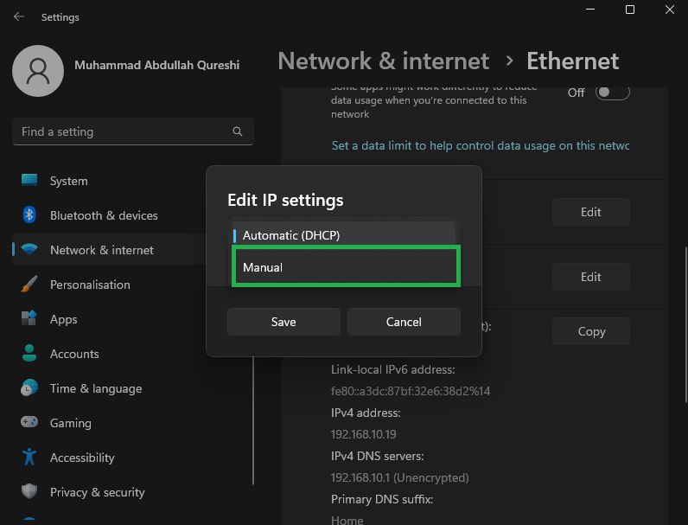Select the Apps icon in sidebar
The height and width of the screenshot is (525, 688).
point(29,319)
